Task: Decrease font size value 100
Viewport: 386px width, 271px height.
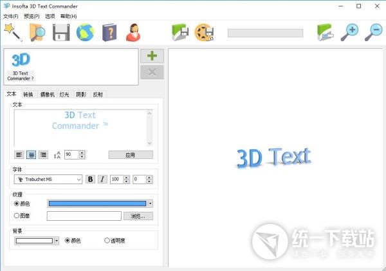Action: tap(127, 182)
